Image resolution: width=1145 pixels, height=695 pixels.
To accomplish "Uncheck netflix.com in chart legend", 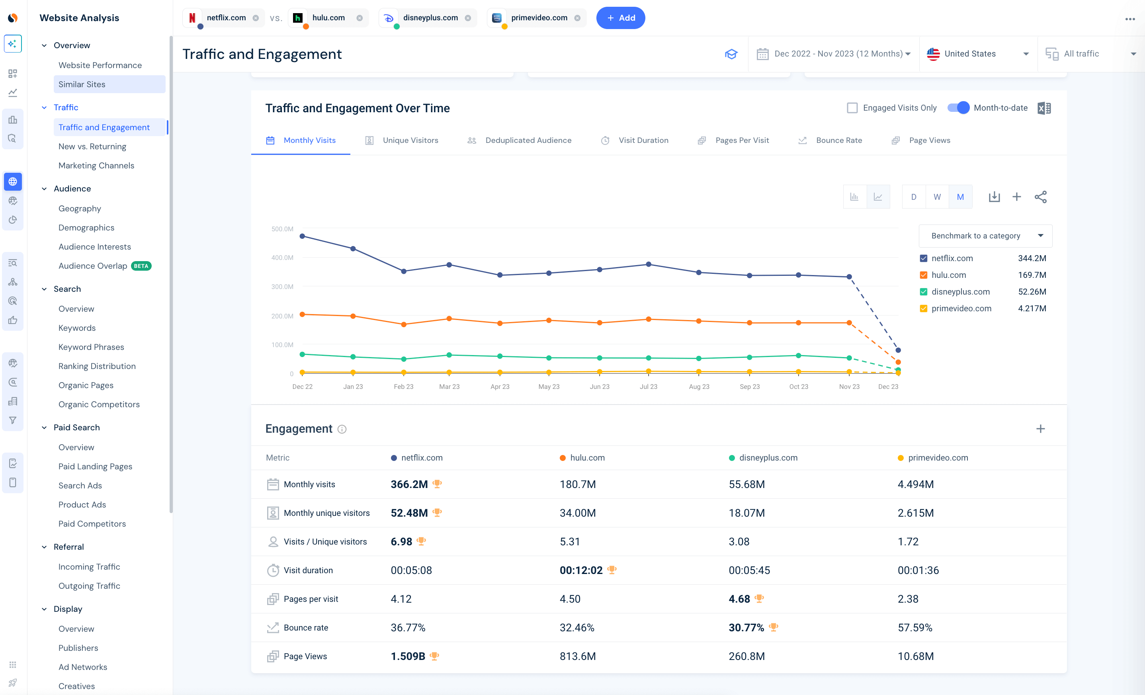I will 923,258.
